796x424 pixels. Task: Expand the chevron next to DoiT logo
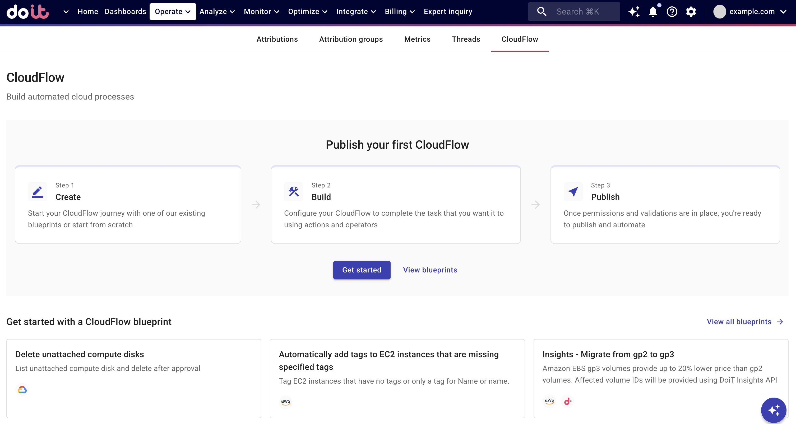tap(66, 12)
